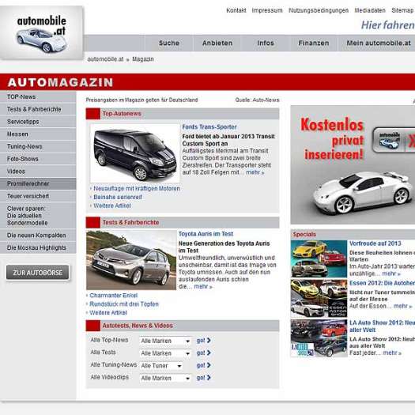Click mehr » under Toyota Auris article
415x415 pixels.
(x=203, y=287)
